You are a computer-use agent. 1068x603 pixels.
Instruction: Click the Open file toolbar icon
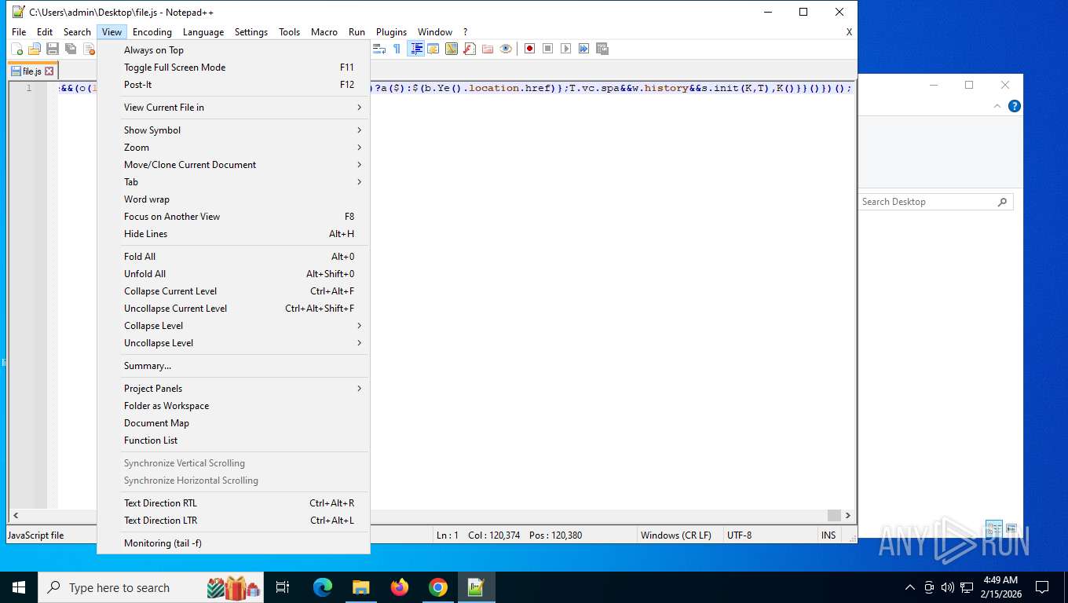[35, 49]
